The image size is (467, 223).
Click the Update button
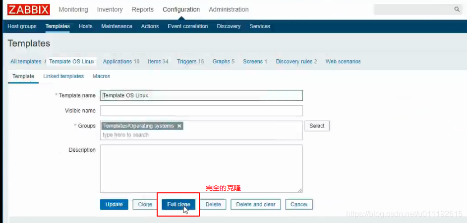tap(114, 204)
